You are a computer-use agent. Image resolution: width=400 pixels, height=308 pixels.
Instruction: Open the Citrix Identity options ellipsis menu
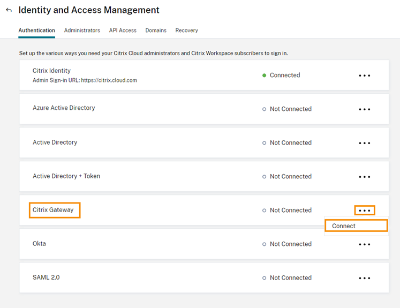tap(365, 76)
